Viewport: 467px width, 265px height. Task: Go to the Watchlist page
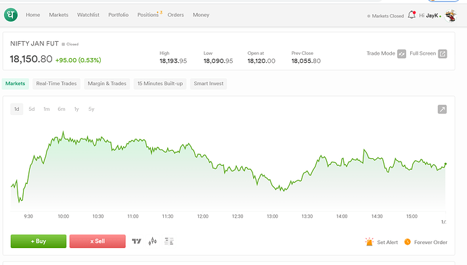88,15
